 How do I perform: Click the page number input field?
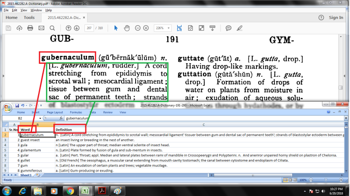point(89,28)
